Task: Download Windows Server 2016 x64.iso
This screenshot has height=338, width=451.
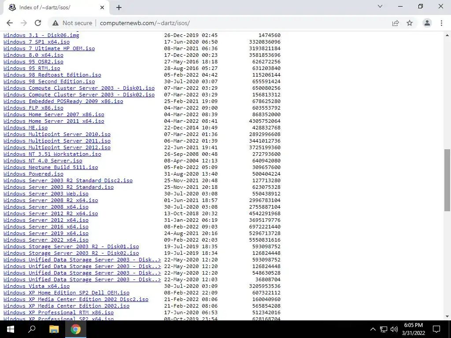Action: [x=46, y=227]
